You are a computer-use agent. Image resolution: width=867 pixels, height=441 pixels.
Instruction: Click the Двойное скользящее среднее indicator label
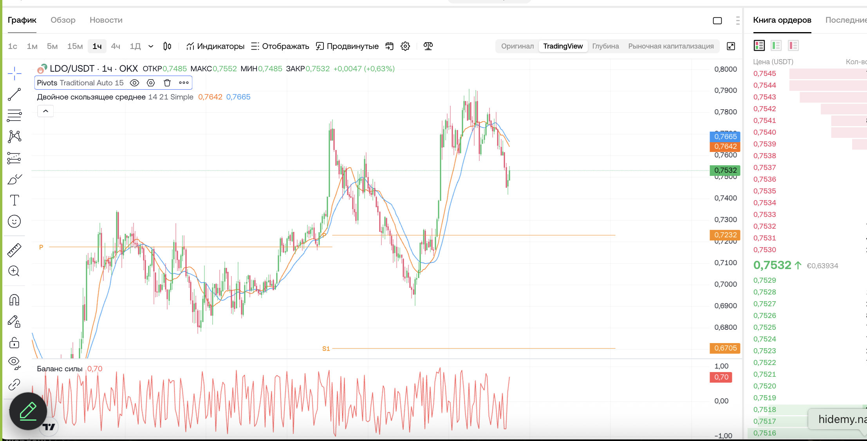pos(91,97)
